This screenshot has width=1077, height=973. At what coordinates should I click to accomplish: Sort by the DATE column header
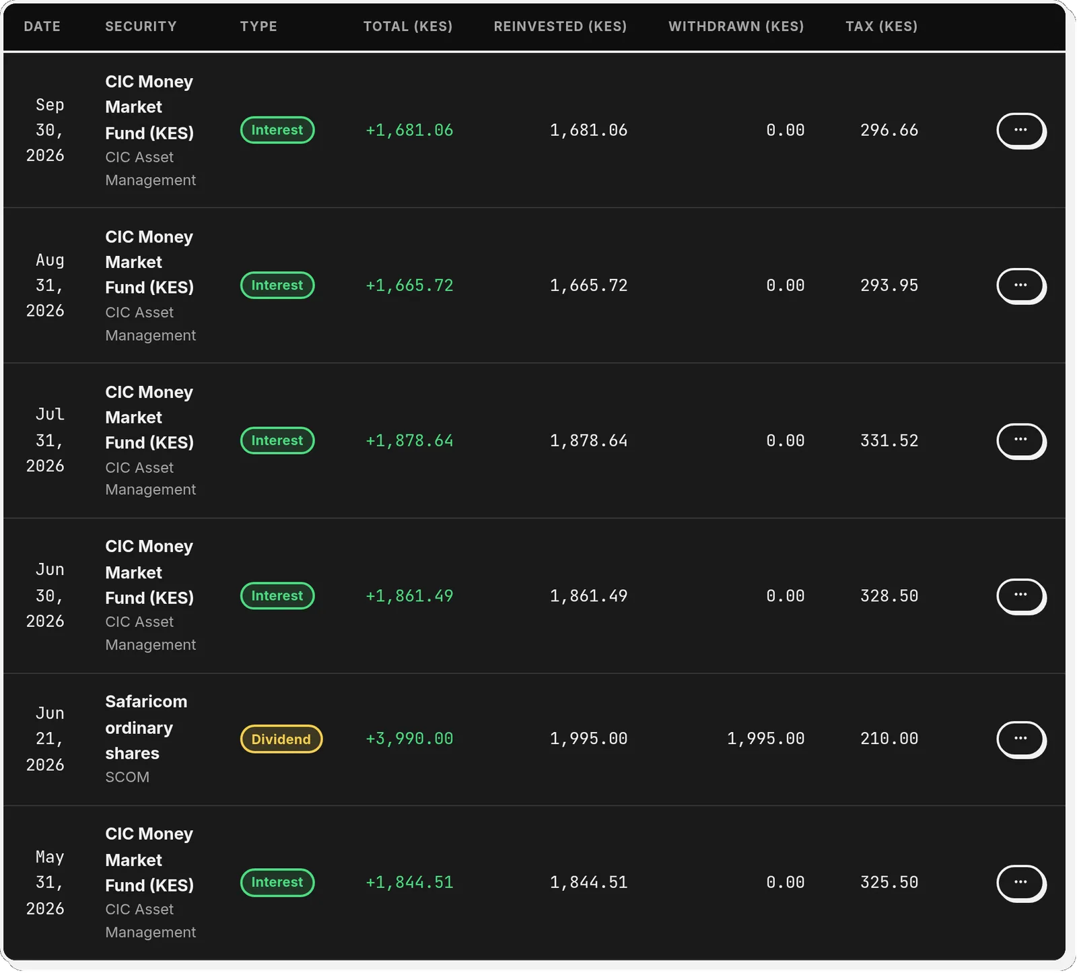click(42, 26)
